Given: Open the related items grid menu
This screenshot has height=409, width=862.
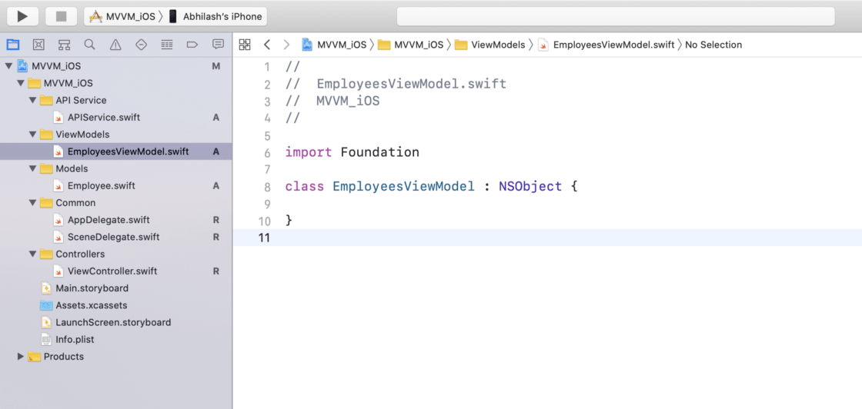Looking at the screenshot, I should coord(245,45).
